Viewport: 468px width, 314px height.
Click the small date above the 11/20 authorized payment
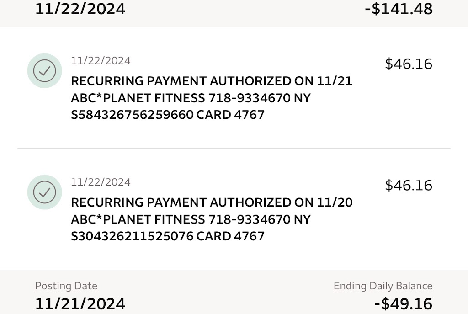point(101,182)
